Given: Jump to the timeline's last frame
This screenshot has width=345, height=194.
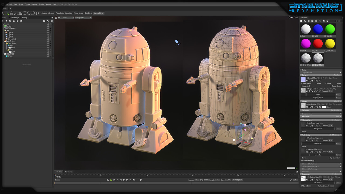Looking at the screenshot, I should point(134,180).
